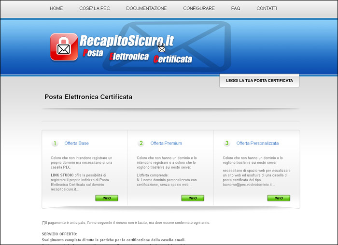Open the DOCUMENTAZIONE section

[x=146, y=8]
